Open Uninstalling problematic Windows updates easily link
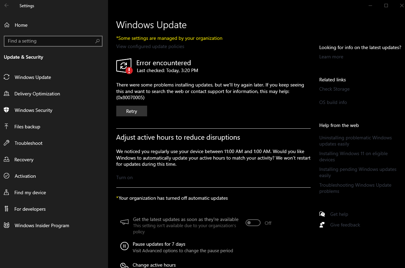Viewport: 405px width, 268px height. click(x=355, y=141)
